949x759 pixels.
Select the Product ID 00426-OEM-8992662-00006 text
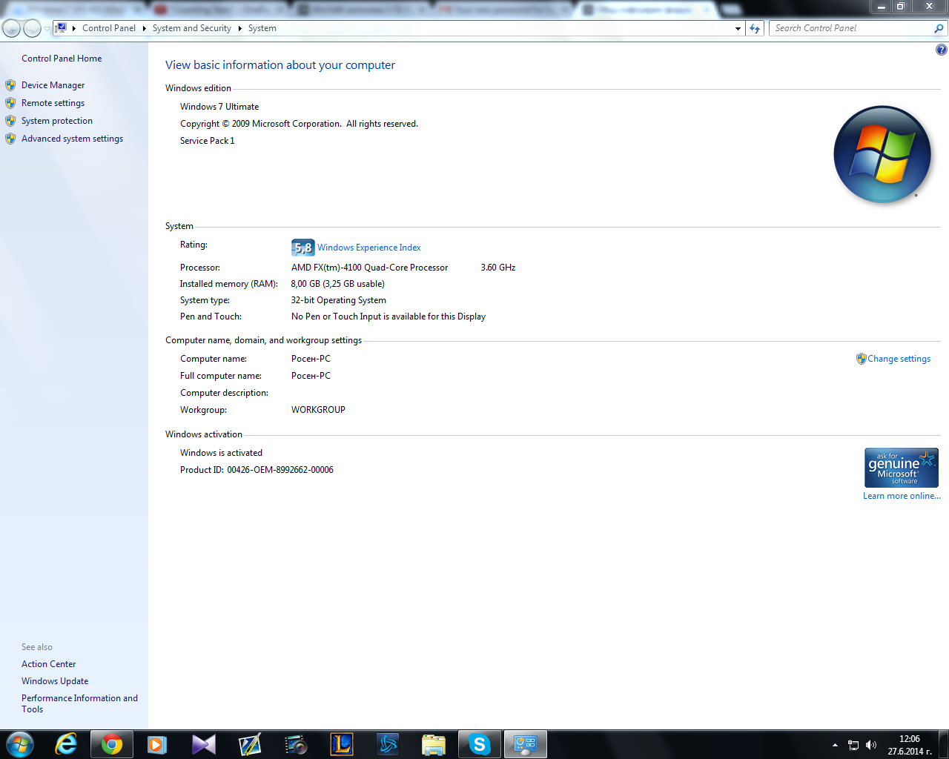[x=257, y=470]
